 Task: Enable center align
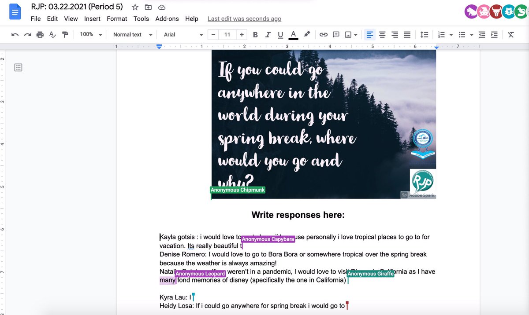pyautogui.click(x=382, y=34)
